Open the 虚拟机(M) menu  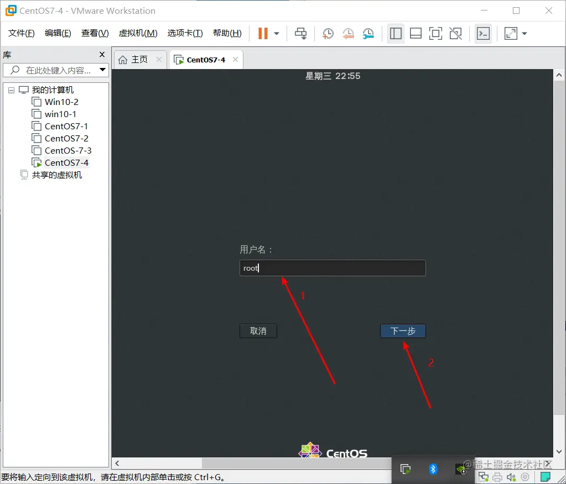coord(138,33)
